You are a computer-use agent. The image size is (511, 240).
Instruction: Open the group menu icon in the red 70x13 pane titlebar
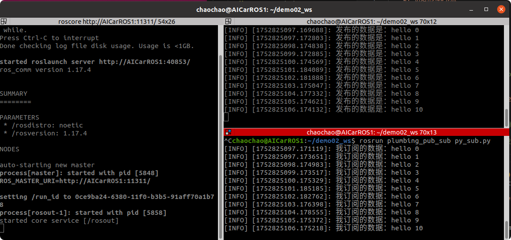[x=228, y=132]
